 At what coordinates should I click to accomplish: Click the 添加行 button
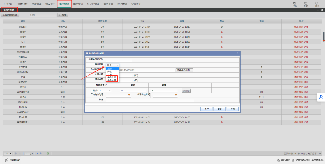click(186, 91)
